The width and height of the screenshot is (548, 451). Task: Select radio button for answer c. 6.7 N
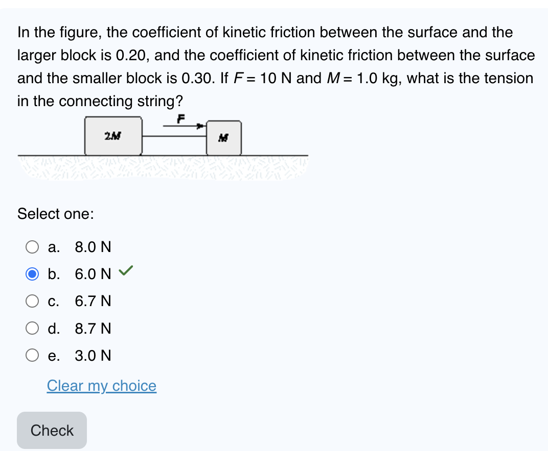pos(32,301)
